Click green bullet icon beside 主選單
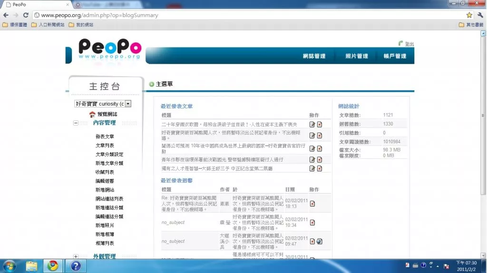 tap(152, 84)
